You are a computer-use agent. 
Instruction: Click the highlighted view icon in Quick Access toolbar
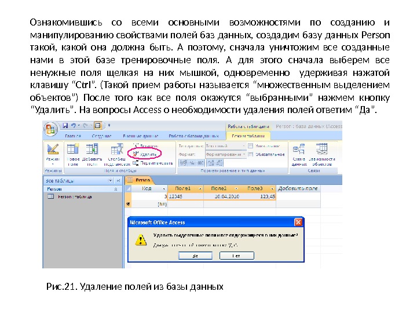coord(98,126)
